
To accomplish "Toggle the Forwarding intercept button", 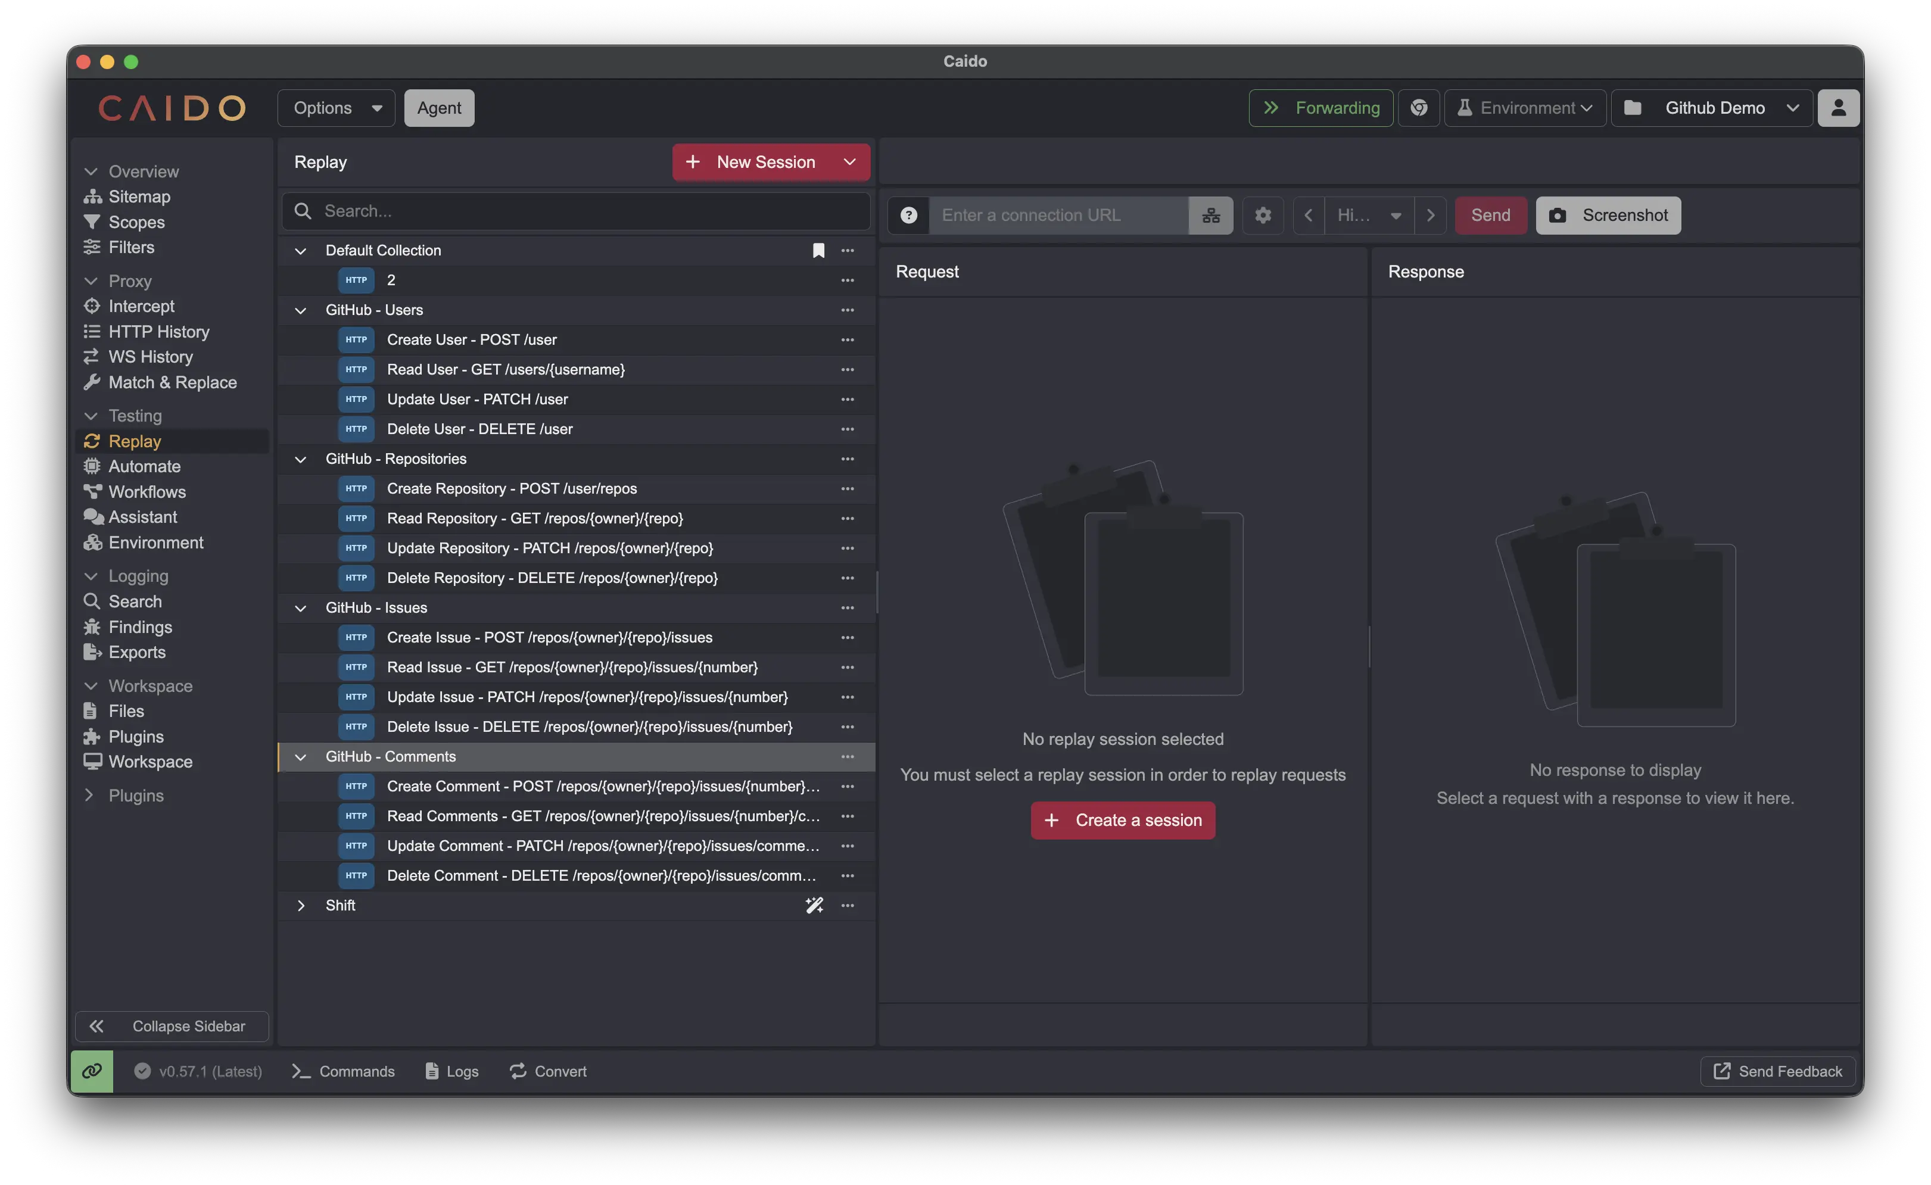I will click(1320, 108).
